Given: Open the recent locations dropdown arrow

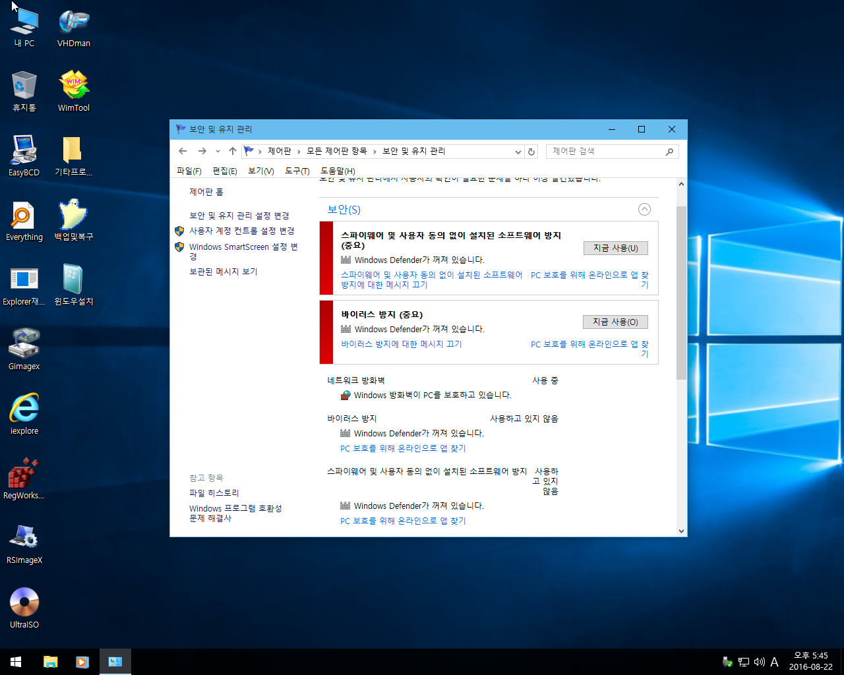Looking at the screenshot, I should (x=218, y=152).
